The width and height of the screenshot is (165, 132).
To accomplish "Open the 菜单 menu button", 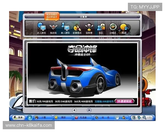I will (18, 117).
